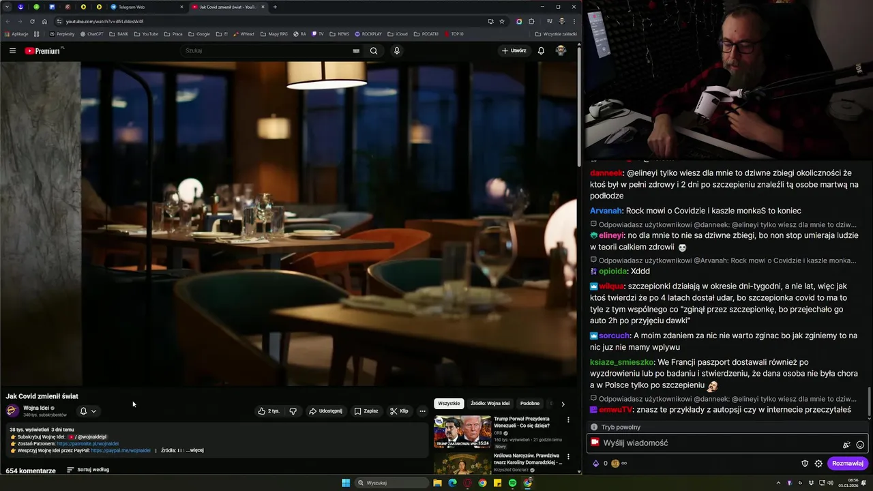Start voice search with microphone icon
The height and width of the screenshot is (491, 873).
[x=397, y=50]
